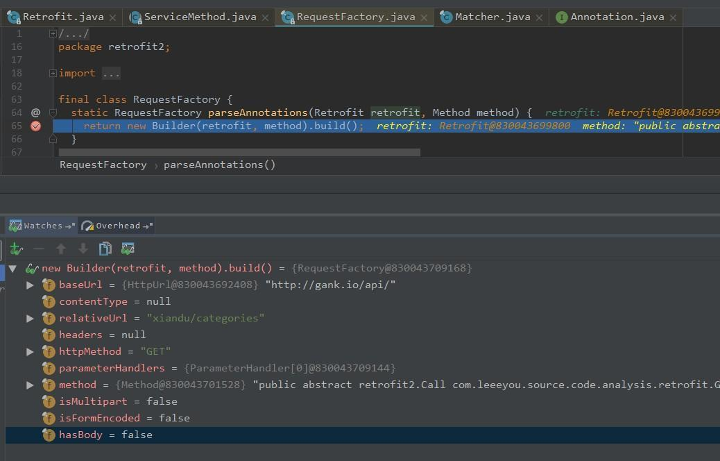
Task: Click the field icon beside contentType
Action: coord(49,301)
